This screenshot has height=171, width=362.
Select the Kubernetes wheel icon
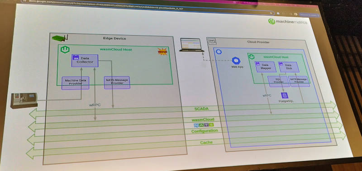(x=219, y=52)
